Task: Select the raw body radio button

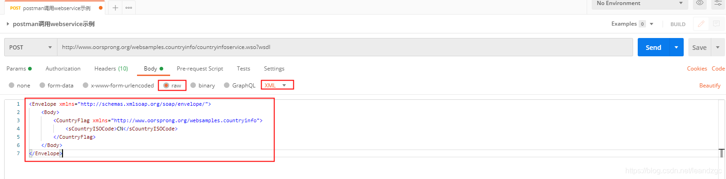Action: [166, 86]
